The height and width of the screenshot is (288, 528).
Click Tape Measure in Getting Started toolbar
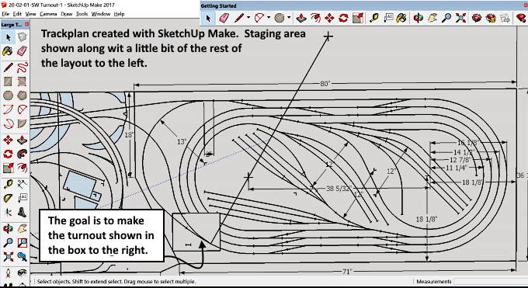point(374,18)
